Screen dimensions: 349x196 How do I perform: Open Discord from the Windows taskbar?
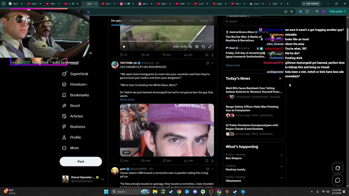(195, 192)
